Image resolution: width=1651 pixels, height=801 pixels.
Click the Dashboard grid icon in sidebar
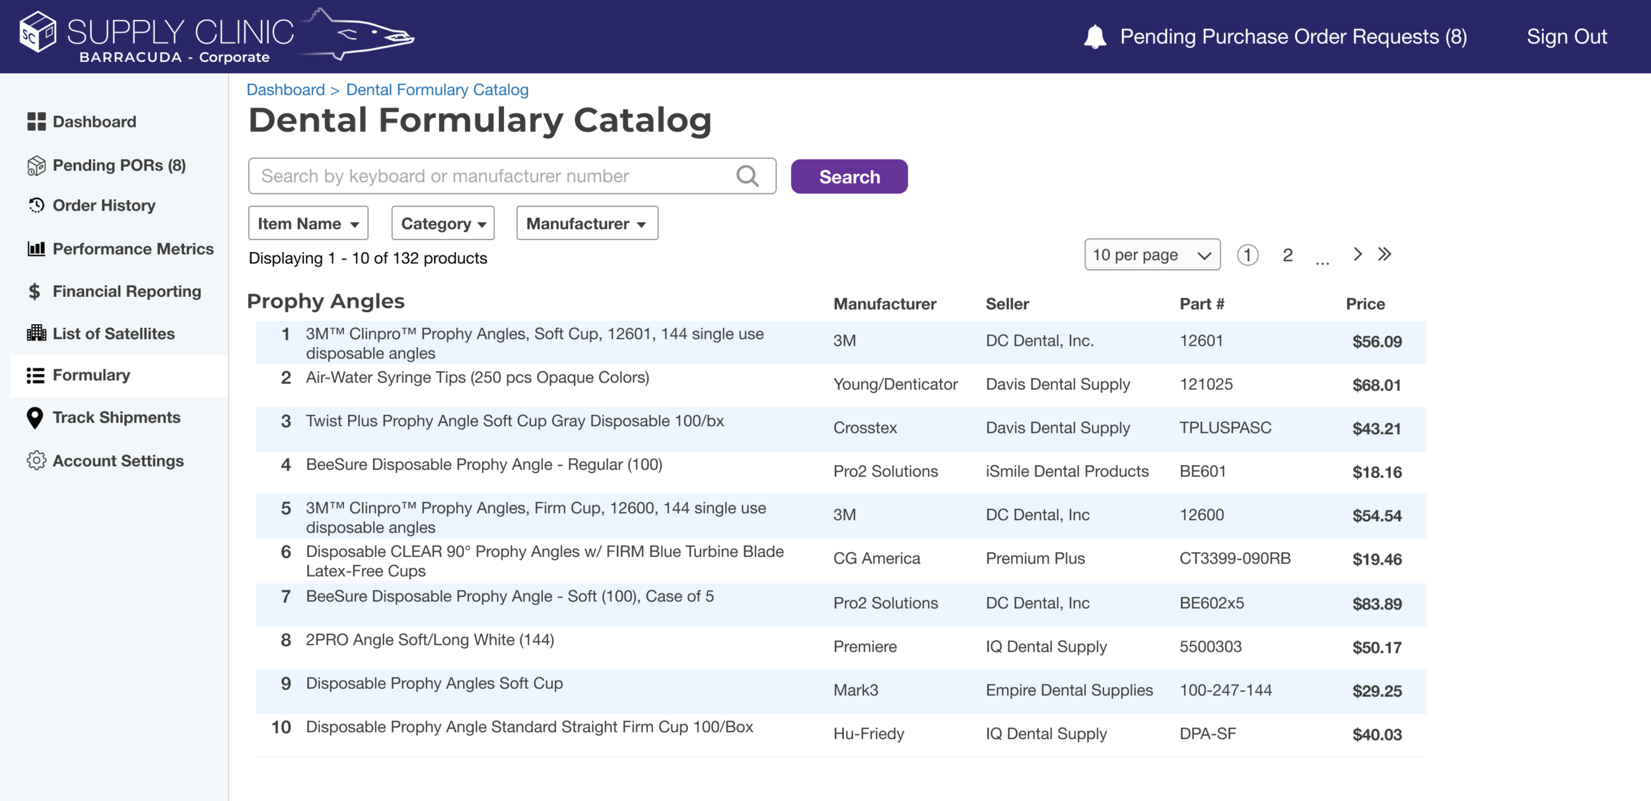click(36, 121)
